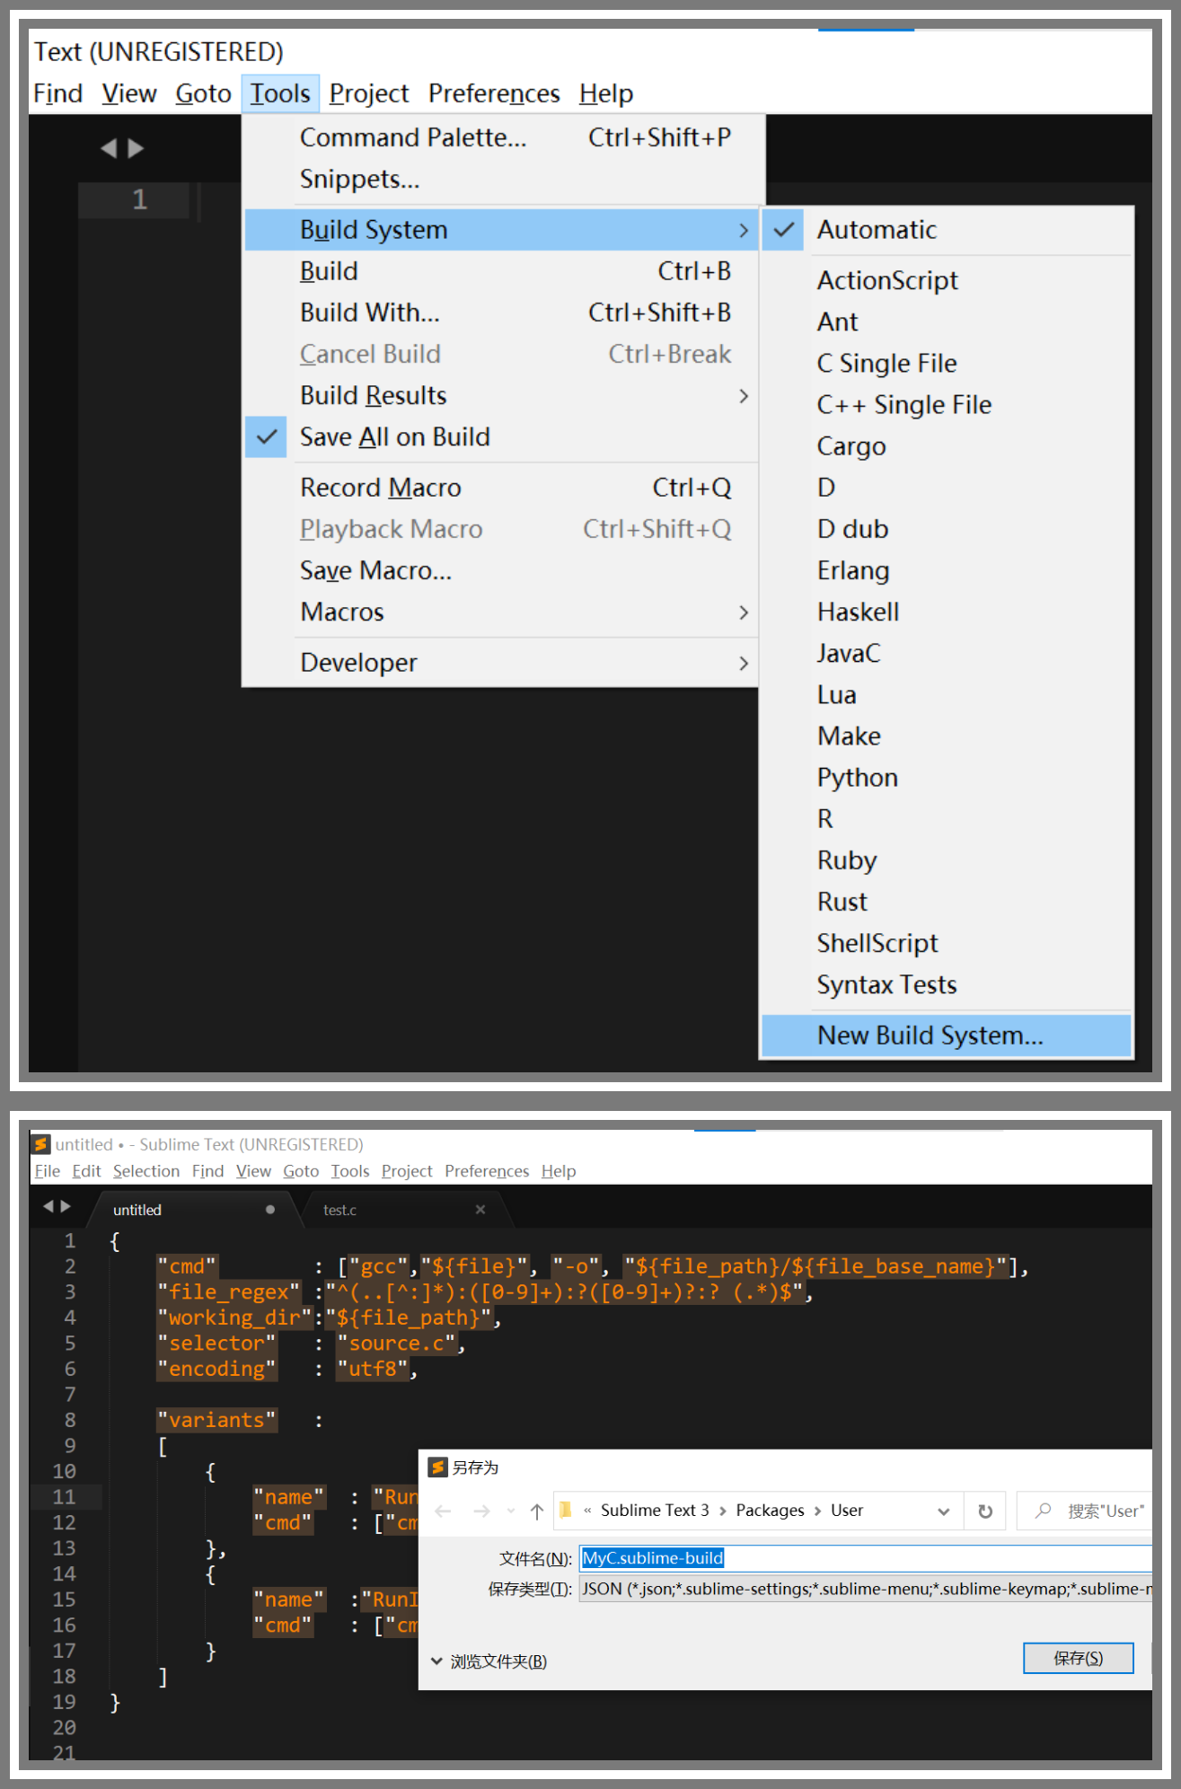The height and width of the screenshot is (1789, 1181).
Task: Select Rust build system
Action: click(x=946, y=902)
